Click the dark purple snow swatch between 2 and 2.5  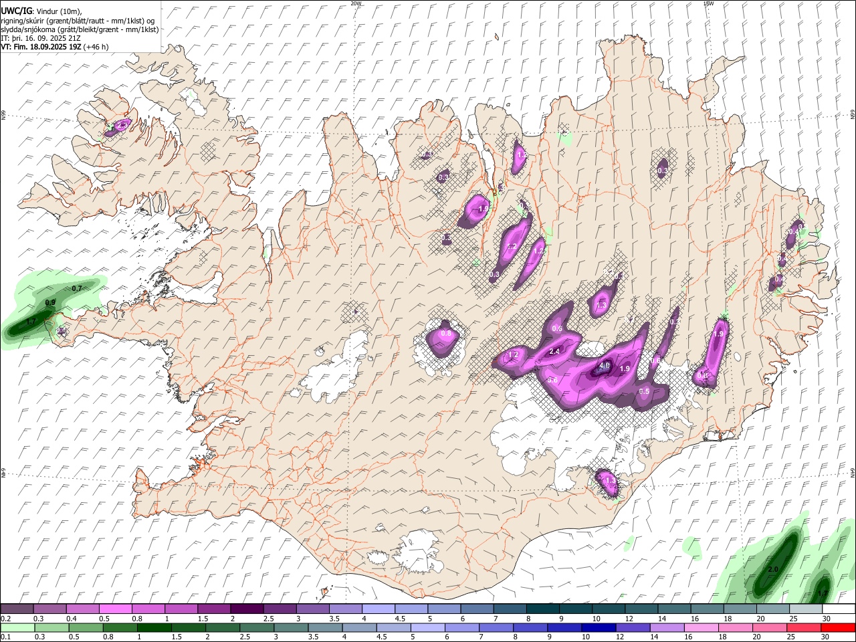point(247,609)
